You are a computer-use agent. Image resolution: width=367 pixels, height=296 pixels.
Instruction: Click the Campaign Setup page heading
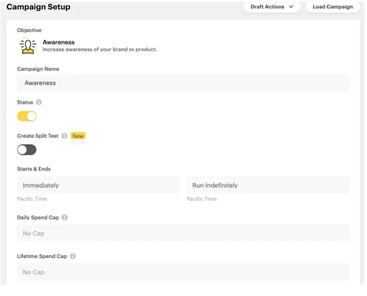(x=38, y=7)
